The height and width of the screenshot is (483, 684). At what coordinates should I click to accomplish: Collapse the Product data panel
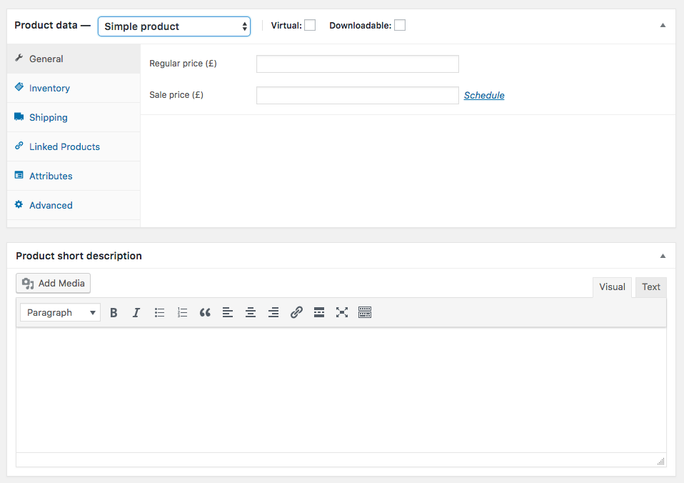(663, 25)
